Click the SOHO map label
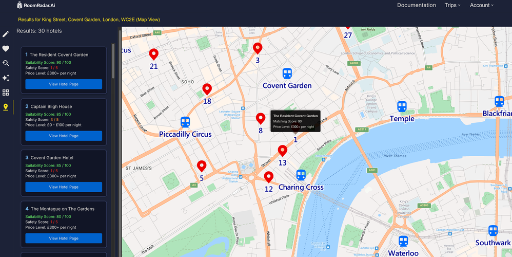The image size is (512, 257). pyautogui.click(x=188, y=82)
